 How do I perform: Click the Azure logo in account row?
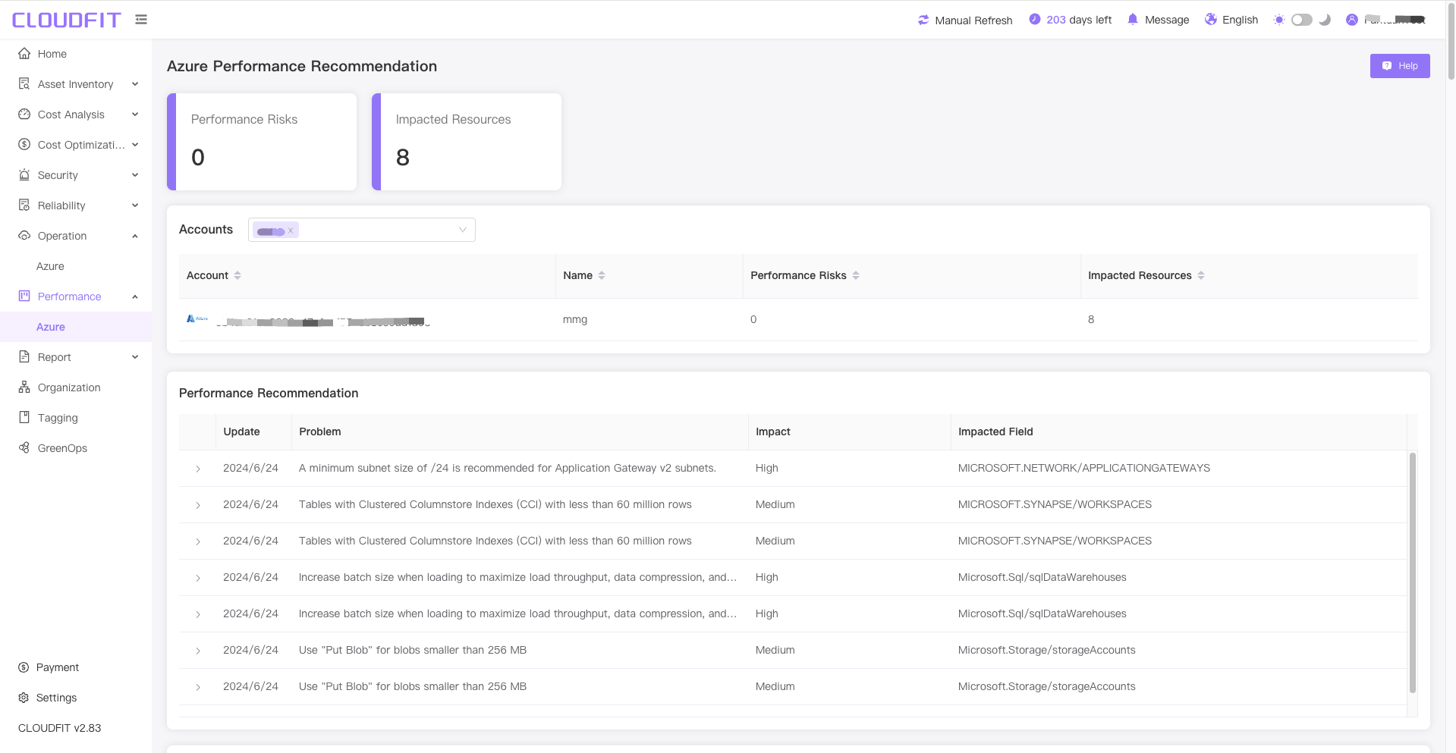(x=197, y=319)
